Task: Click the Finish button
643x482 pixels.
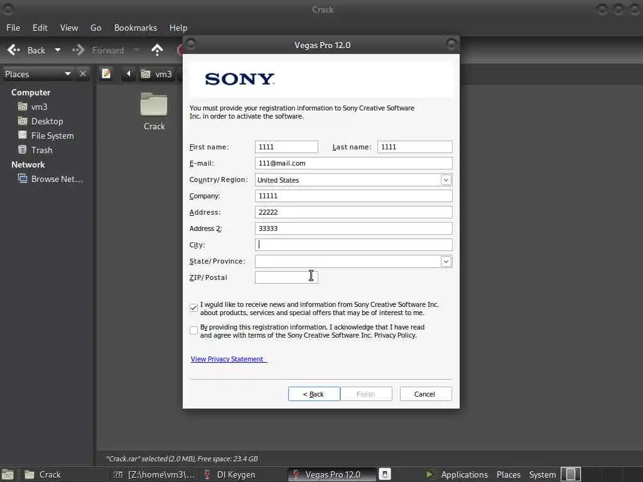Action: (366, 394)
